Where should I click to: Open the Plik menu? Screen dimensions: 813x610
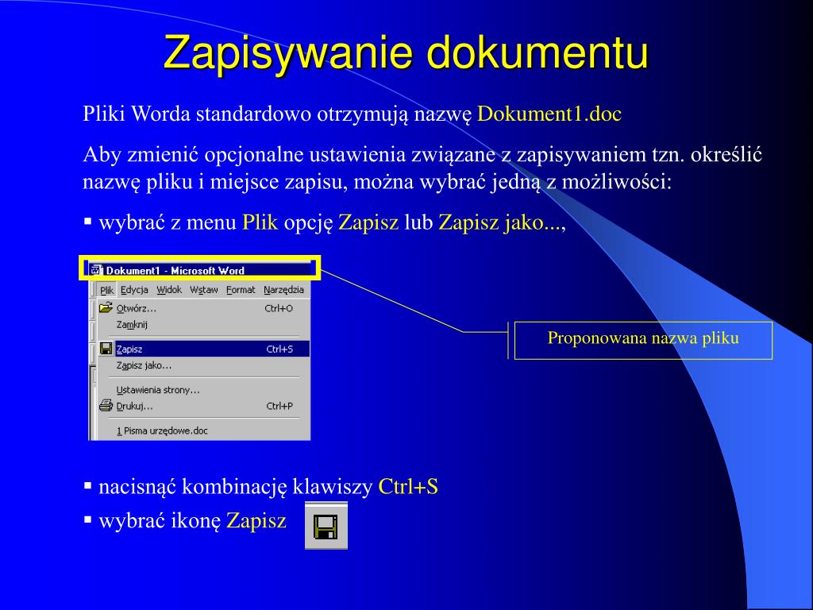106,290
